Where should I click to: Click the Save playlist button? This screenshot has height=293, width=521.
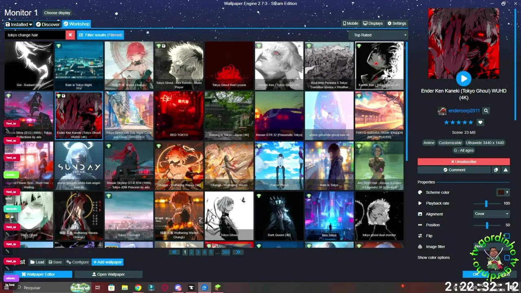click(x=55, y=262)
